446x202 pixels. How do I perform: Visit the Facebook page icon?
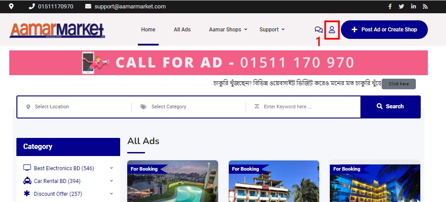(x=390, y=6)
